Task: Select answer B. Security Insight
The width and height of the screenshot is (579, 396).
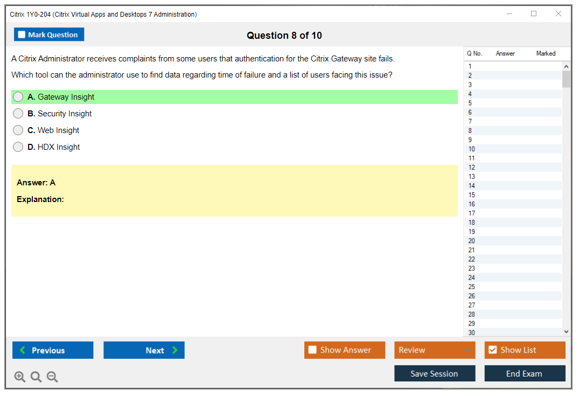Action: pos(18,114)
